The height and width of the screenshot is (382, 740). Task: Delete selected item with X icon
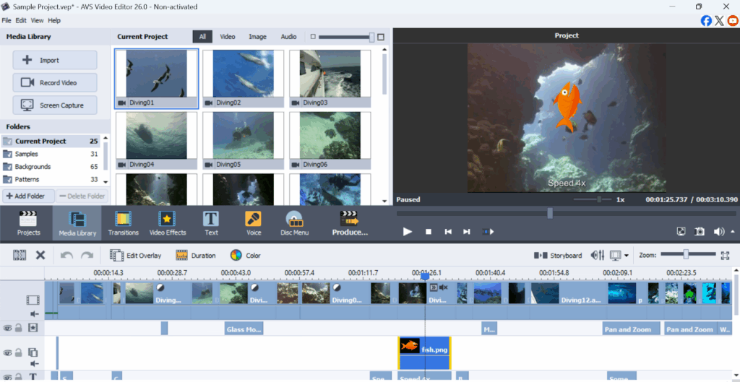[x=40, y=255]
